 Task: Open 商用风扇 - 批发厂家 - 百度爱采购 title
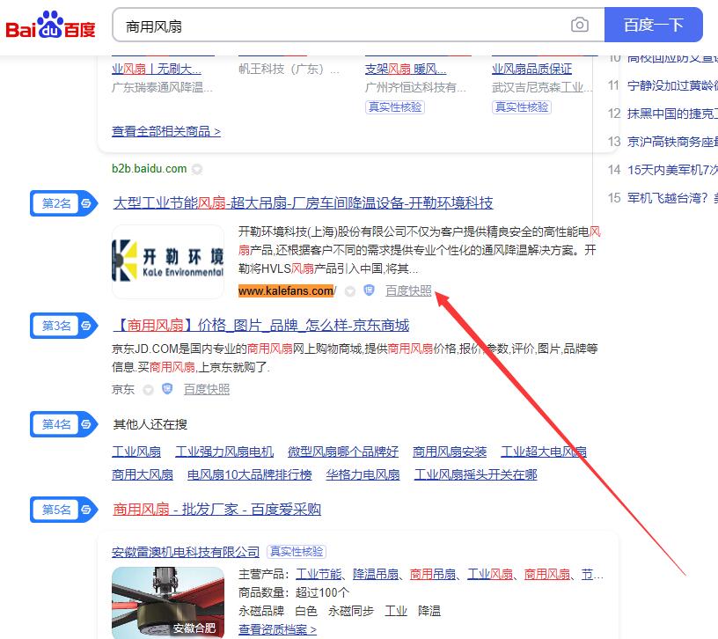point(217,510)
